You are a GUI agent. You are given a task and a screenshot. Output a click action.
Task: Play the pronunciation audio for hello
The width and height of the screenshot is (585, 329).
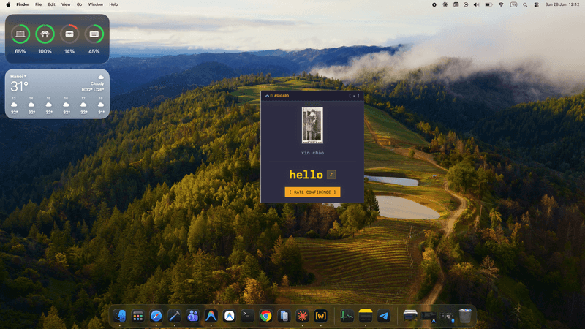[331, 174]
